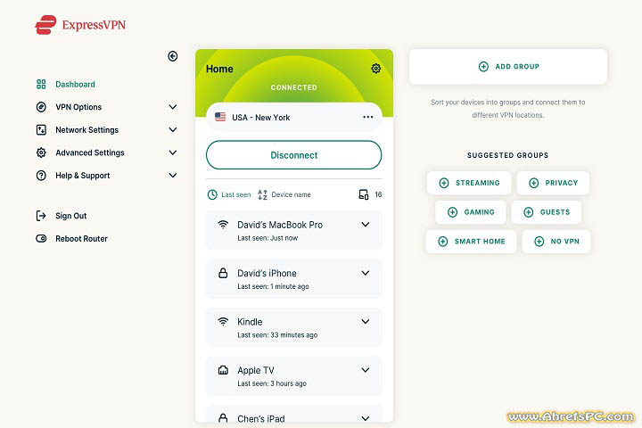Click the CONNECTED status label
Viewport: 642px width, 428px height.
294,87
